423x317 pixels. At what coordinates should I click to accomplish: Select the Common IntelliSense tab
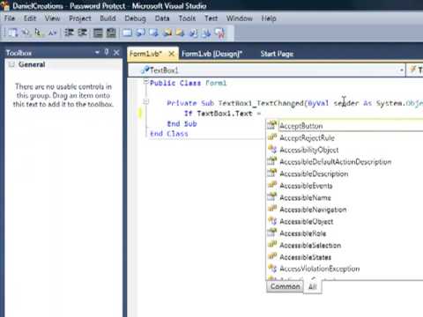click(285, 286)
